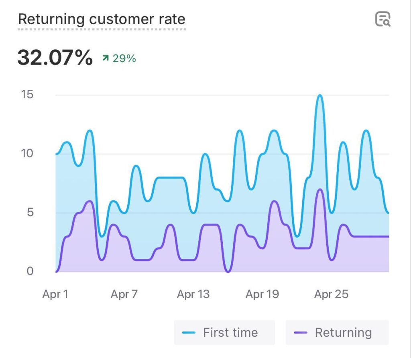
Task: Click the purple Returning legend line
Action: coord(300,333)
